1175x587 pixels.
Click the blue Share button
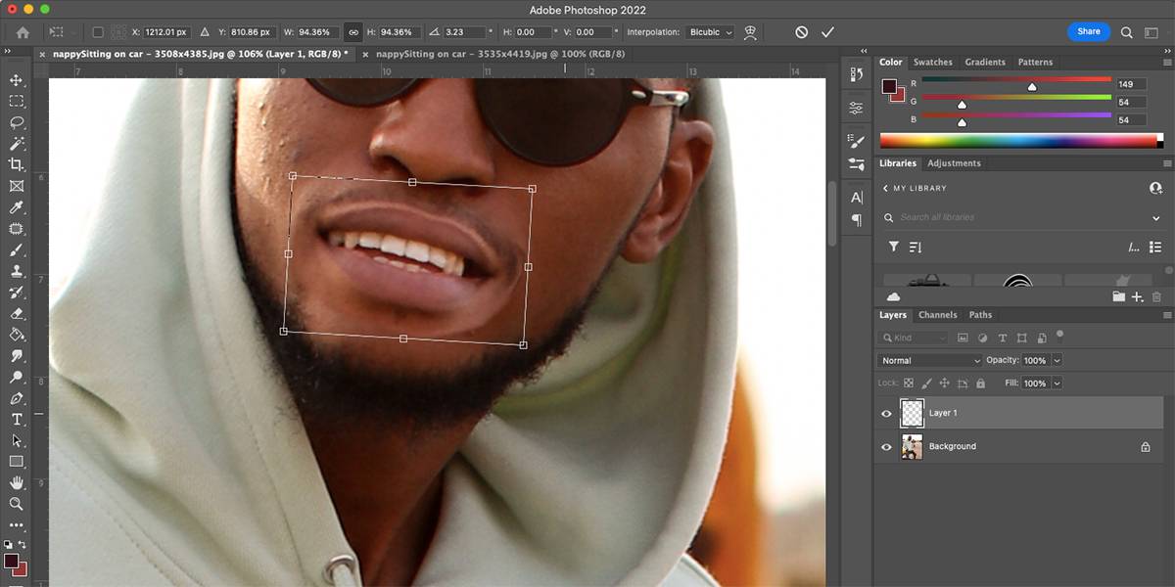coord(1089,31)
